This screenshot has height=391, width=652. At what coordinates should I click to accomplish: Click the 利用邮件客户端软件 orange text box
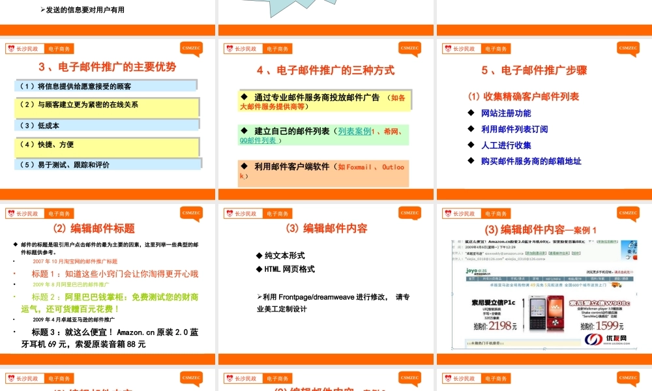coord(323,172)
